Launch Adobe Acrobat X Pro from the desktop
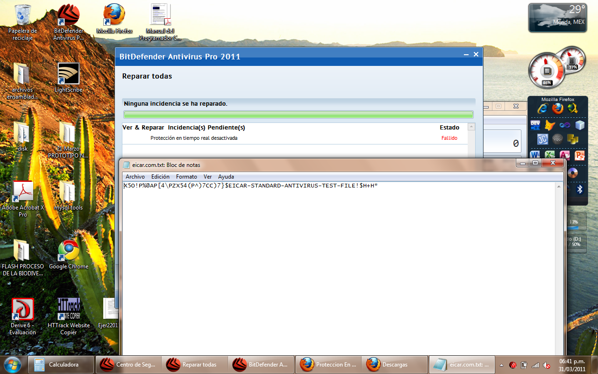598x374 pixels. [22, 199]
